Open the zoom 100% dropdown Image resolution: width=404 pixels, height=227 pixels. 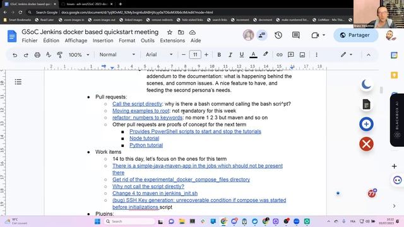[78, 55]
